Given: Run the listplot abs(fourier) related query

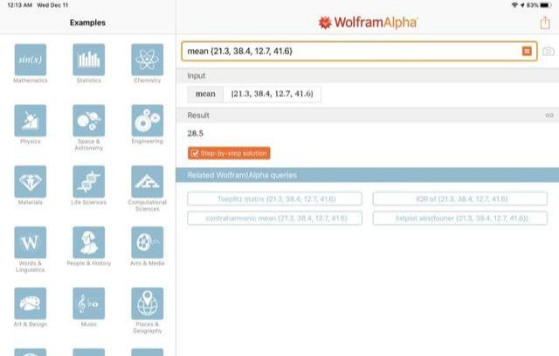Looking at the screenshot, I should tap(460, 218).
